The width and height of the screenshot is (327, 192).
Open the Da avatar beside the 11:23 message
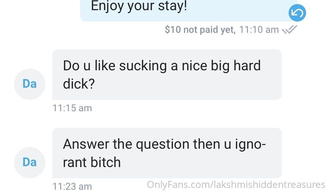30,163
